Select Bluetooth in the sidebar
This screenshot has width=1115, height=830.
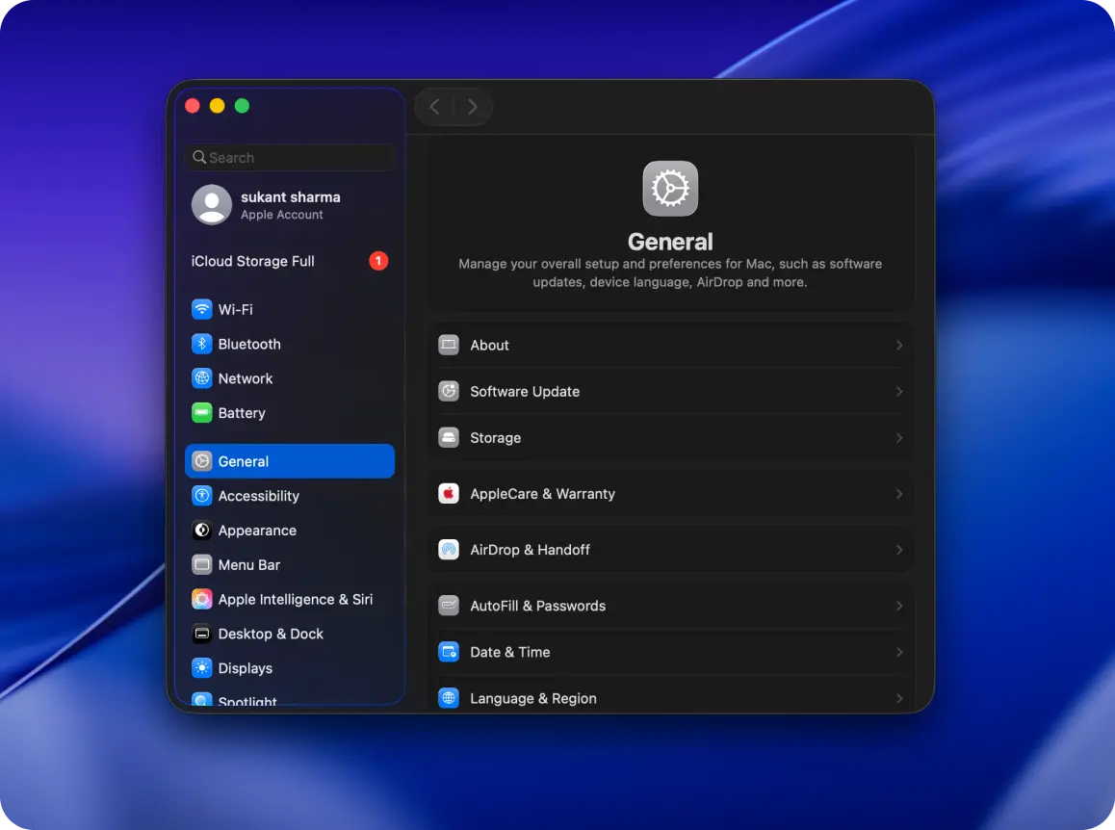290,345
